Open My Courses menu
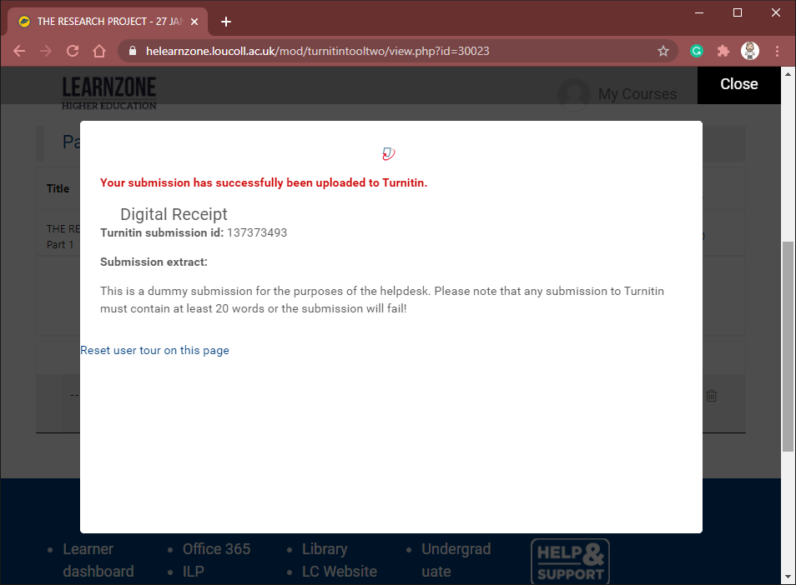The width and height of the screenshot is (796, 585). click(637, 94)
